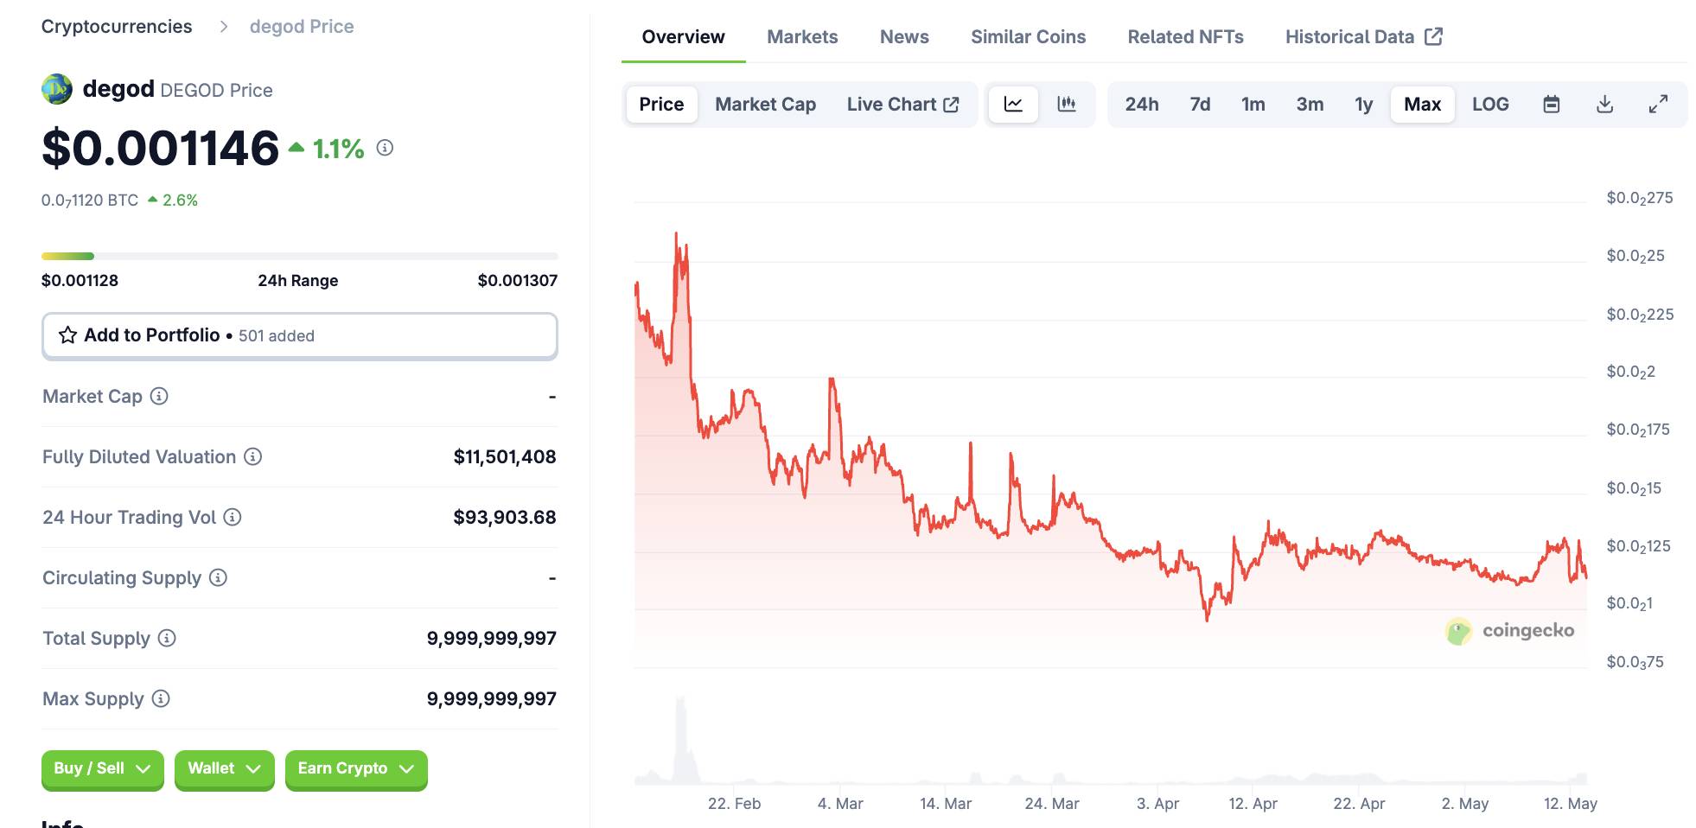The height and width of the screenshot is (828, 1696).
Task: Click 24 Hour Trading Vol info icon
Action: 233,517
